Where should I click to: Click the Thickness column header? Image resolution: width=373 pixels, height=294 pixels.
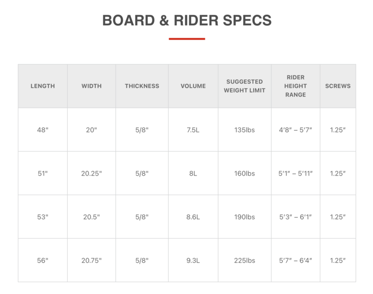142,86
